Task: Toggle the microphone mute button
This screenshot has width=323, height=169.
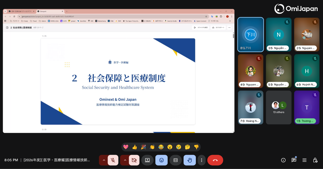Action: coord(113,160)
